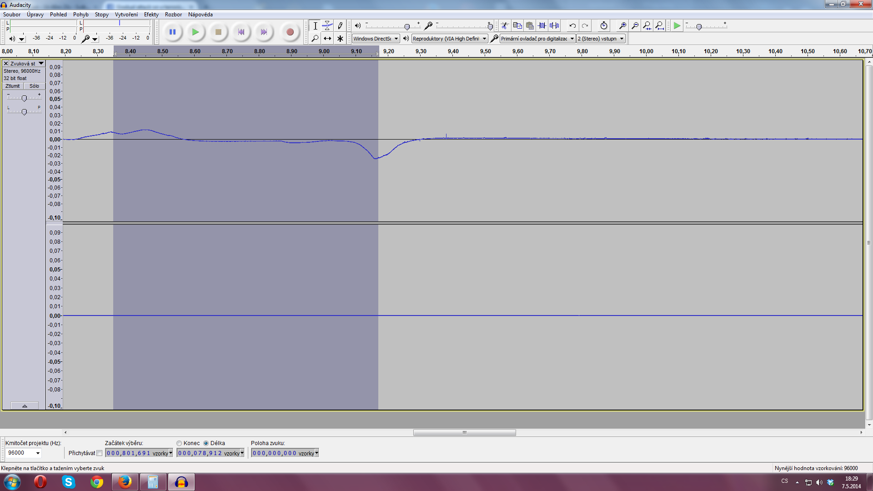The image size is (873, 491).
Task: Select the Konec radio button
Action: [179, 443]
